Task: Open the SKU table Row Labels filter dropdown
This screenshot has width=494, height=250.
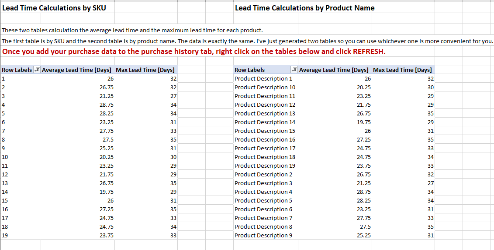Action: click(x=37, y=70)
